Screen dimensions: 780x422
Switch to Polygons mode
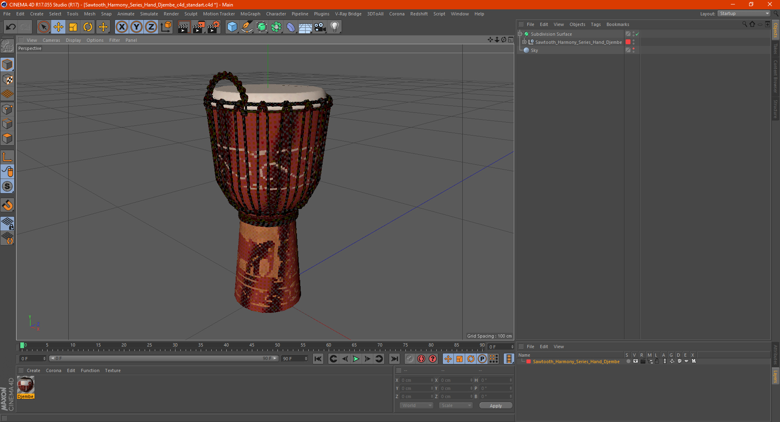7,138
